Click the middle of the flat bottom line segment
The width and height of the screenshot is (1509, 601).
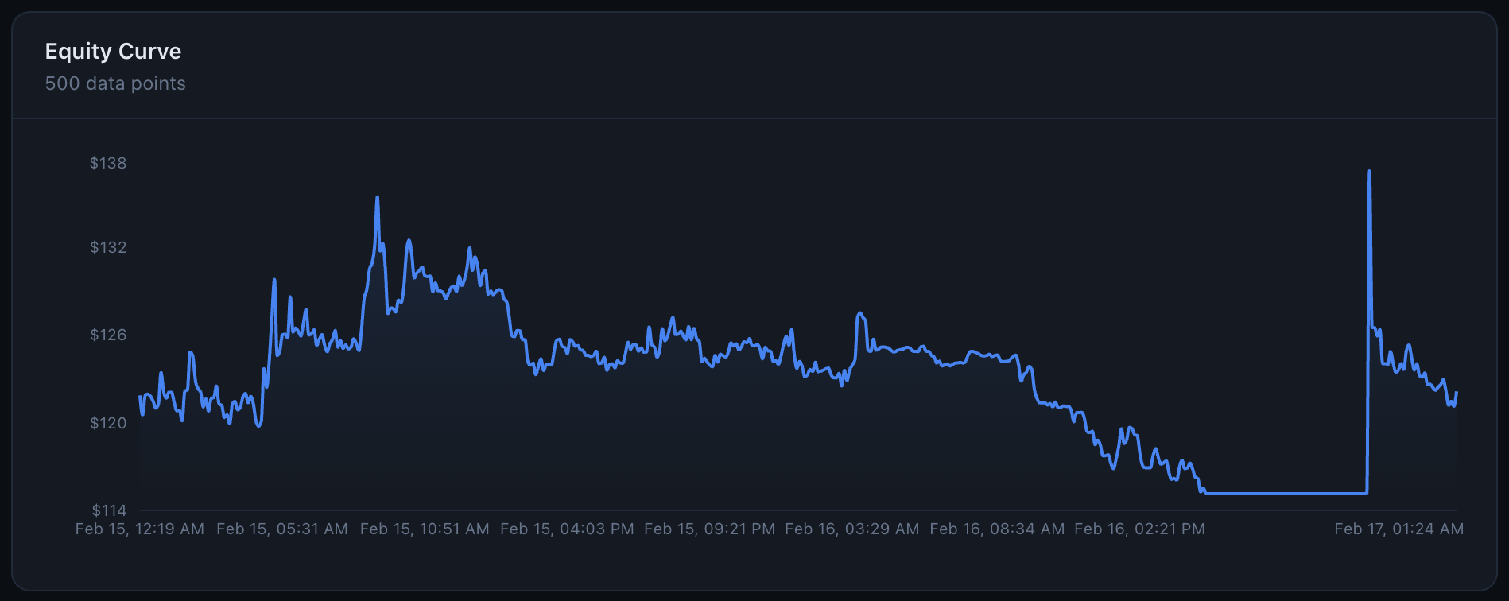click(x=1286, y=494)
